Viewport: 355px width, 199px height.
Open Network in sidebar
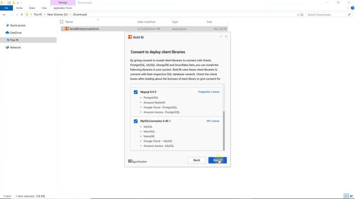15,48
